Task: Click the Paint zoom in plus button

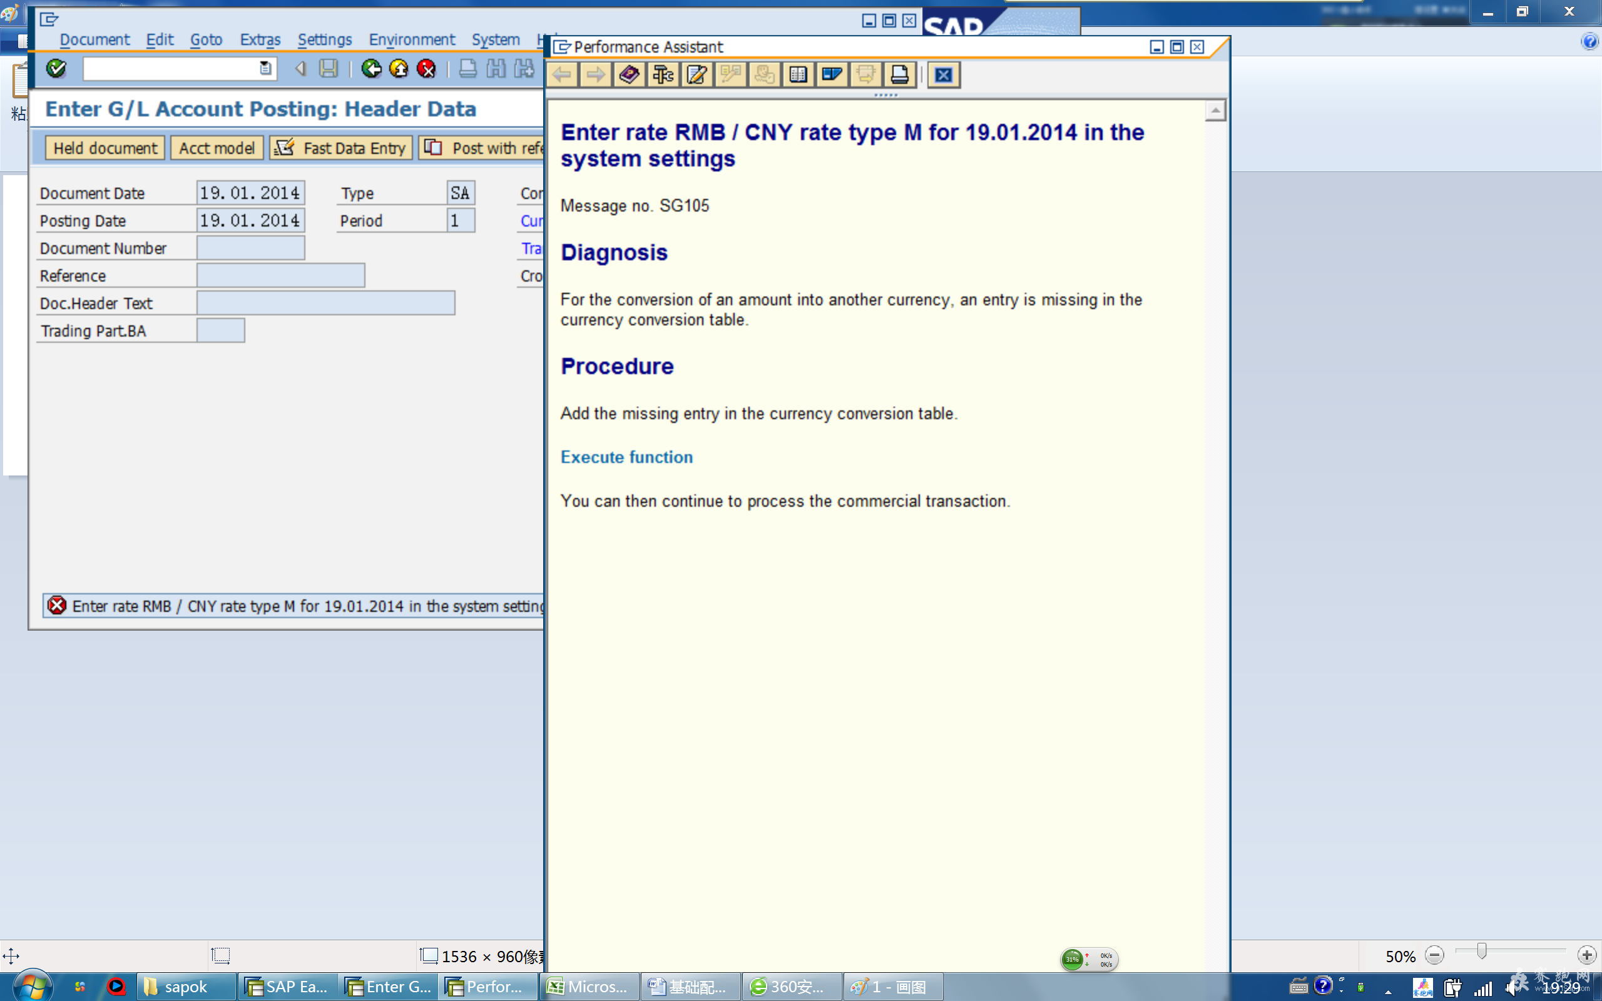Action: pos(1587,955)
